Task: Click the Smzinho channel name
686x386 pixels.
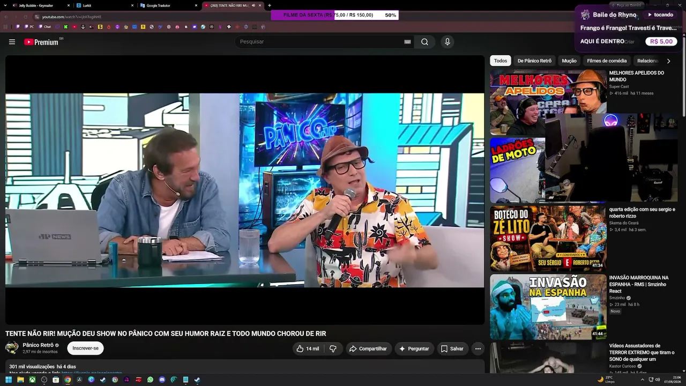Action: coord(617,298)
